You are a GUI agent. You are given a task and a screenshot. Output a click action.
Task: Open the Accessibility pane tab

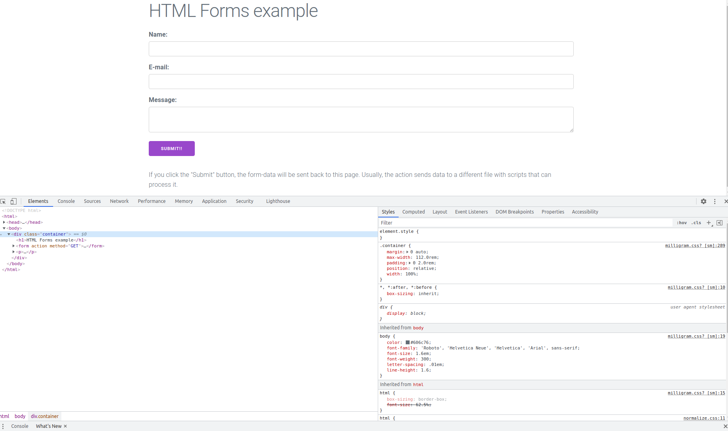[x=585, y=212]
